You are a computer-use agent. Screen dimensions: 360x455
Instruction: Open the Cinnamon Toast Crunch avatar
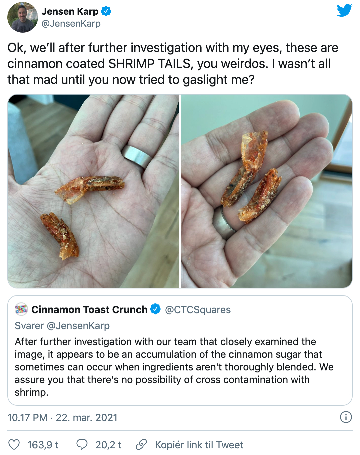(21, 309)
